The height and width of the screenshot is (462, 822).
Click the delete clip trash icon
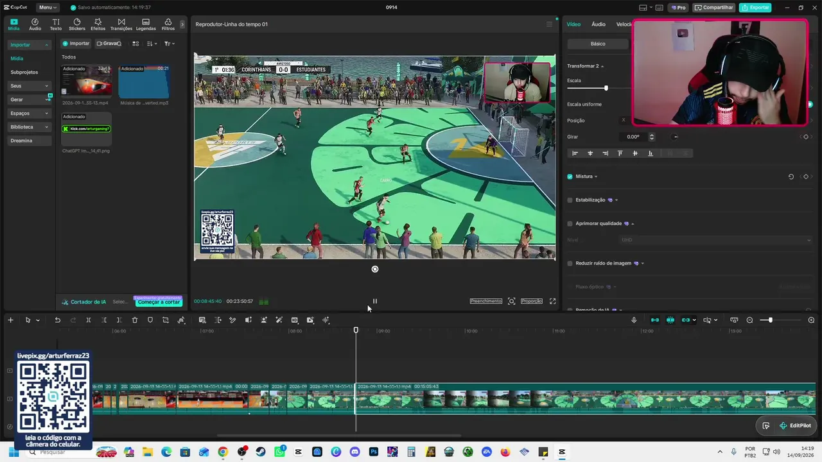tap(135, 320)
